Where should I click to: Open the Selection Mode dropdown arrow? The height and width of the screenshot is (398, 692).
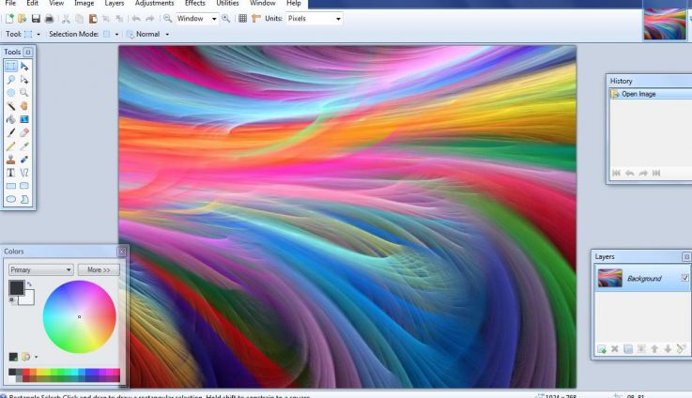coord(116,34)
